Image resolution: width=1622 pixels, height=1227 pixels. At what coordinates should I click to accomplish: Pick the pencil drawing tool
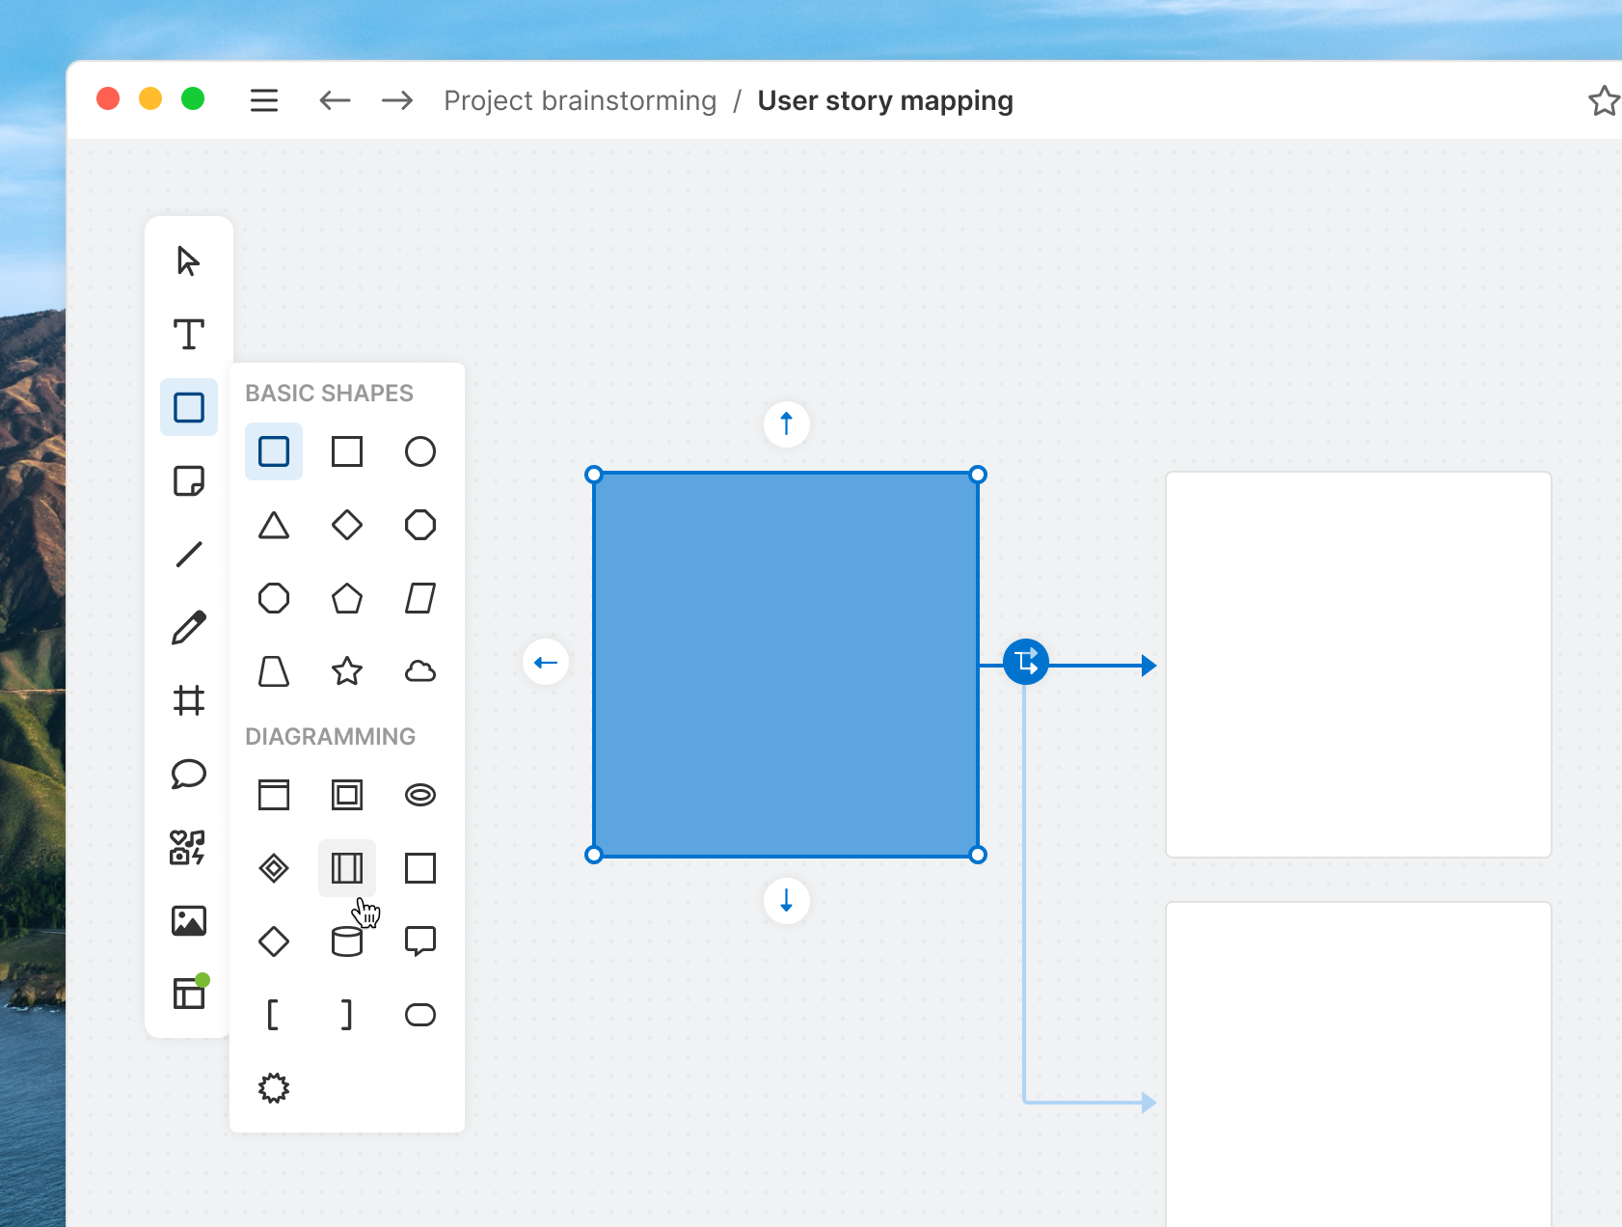[x=188, y=627]
